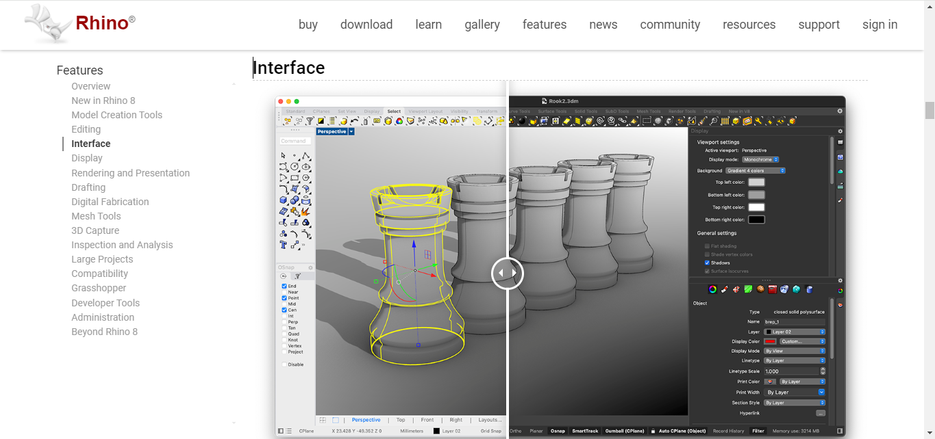Expand the Perspective viewport title dropdown
Screen dimensions: 935x439
(x=351, y=131)
